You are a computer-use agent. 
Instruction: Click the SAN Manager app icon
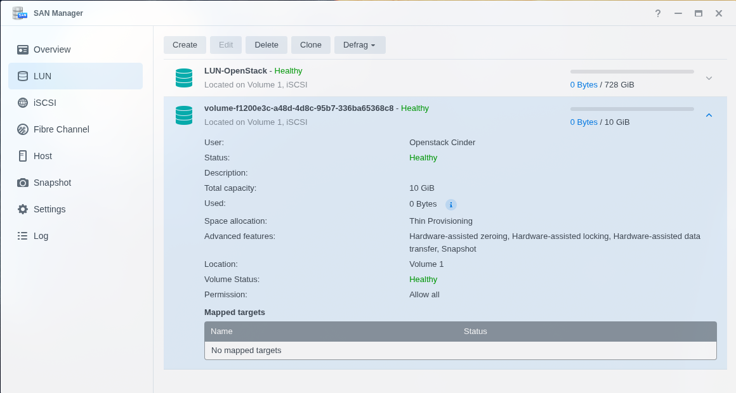click(20, 13)
